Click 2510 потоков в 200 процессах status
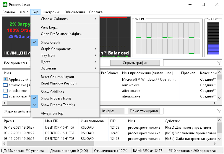This screenshot has height=154, width=224. coord(192,150)
